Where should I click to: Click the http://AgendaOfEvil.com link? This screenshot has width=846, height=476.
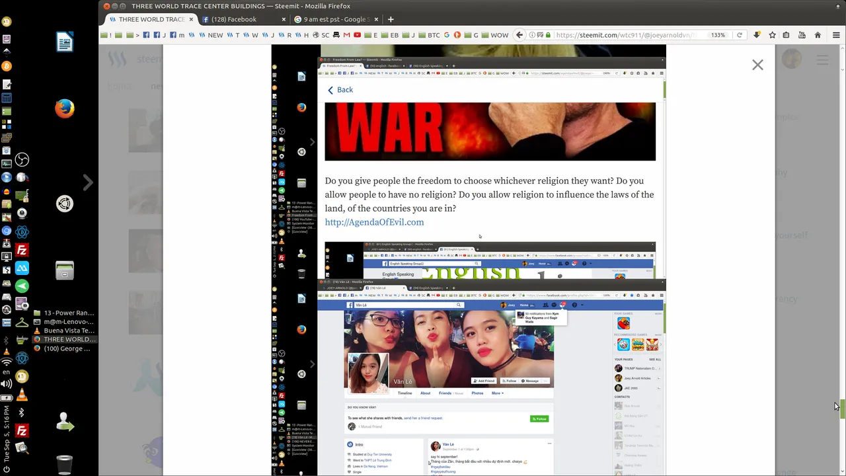[374, 222]
